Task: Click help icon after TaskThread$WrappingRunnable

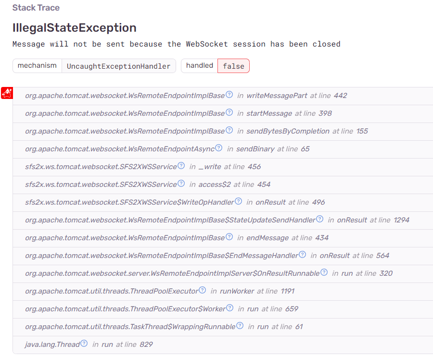Action: click(x=240, y=326)
